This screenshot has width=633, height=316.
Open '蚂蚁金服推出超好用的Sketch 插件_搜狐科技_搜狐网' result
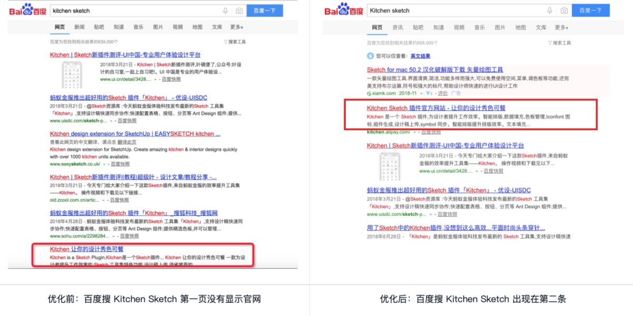[x=134, y=213]
